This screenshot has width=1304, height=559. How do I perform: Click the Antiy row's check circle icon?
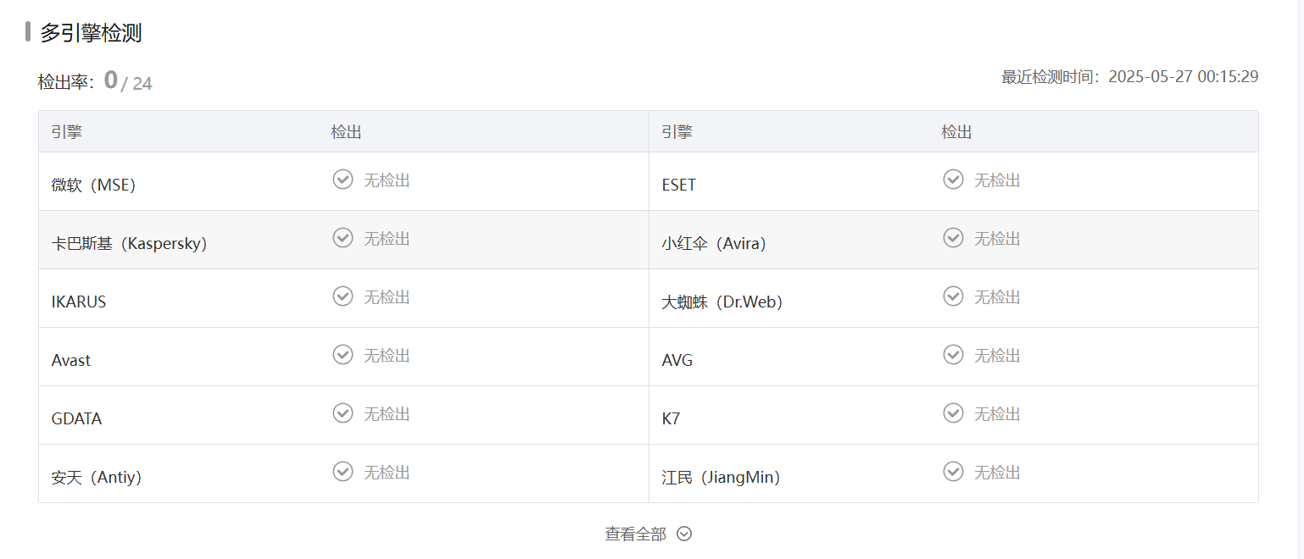[343, 472]
